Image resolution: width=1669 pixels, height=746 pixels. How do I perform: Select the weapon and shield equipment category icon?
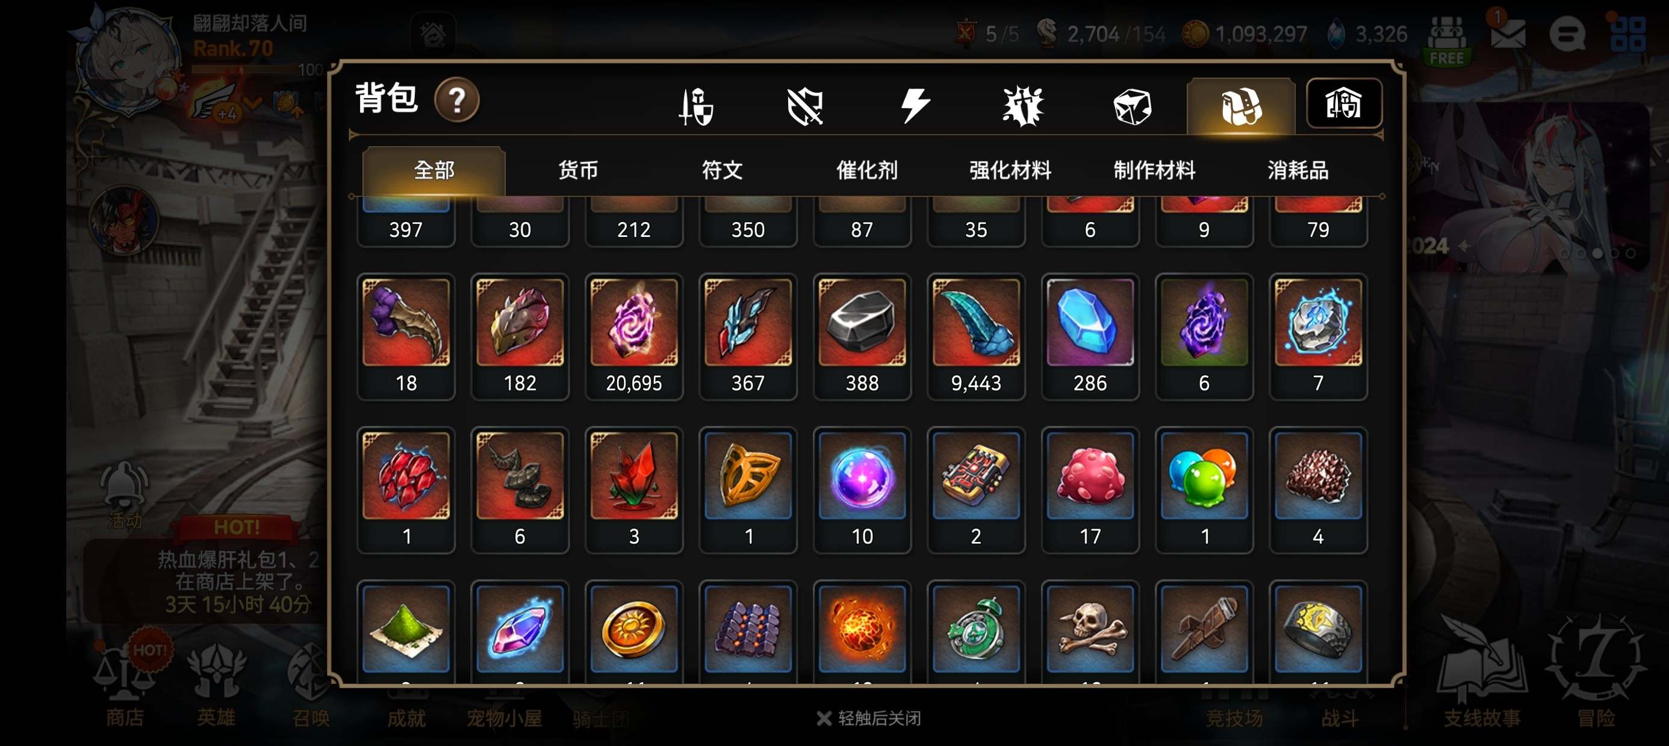click(696, 106)
